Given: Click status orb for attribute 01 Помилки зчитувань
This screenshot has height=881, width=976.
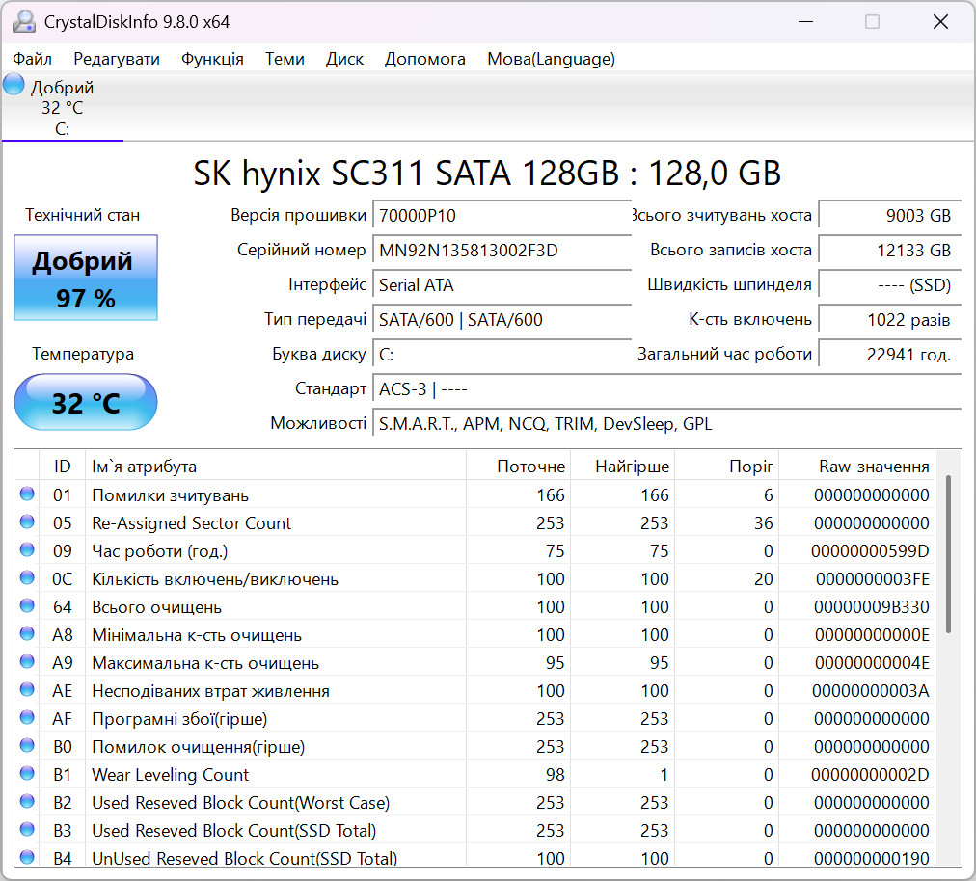Looking at the screenshot, I should point(27,494).
